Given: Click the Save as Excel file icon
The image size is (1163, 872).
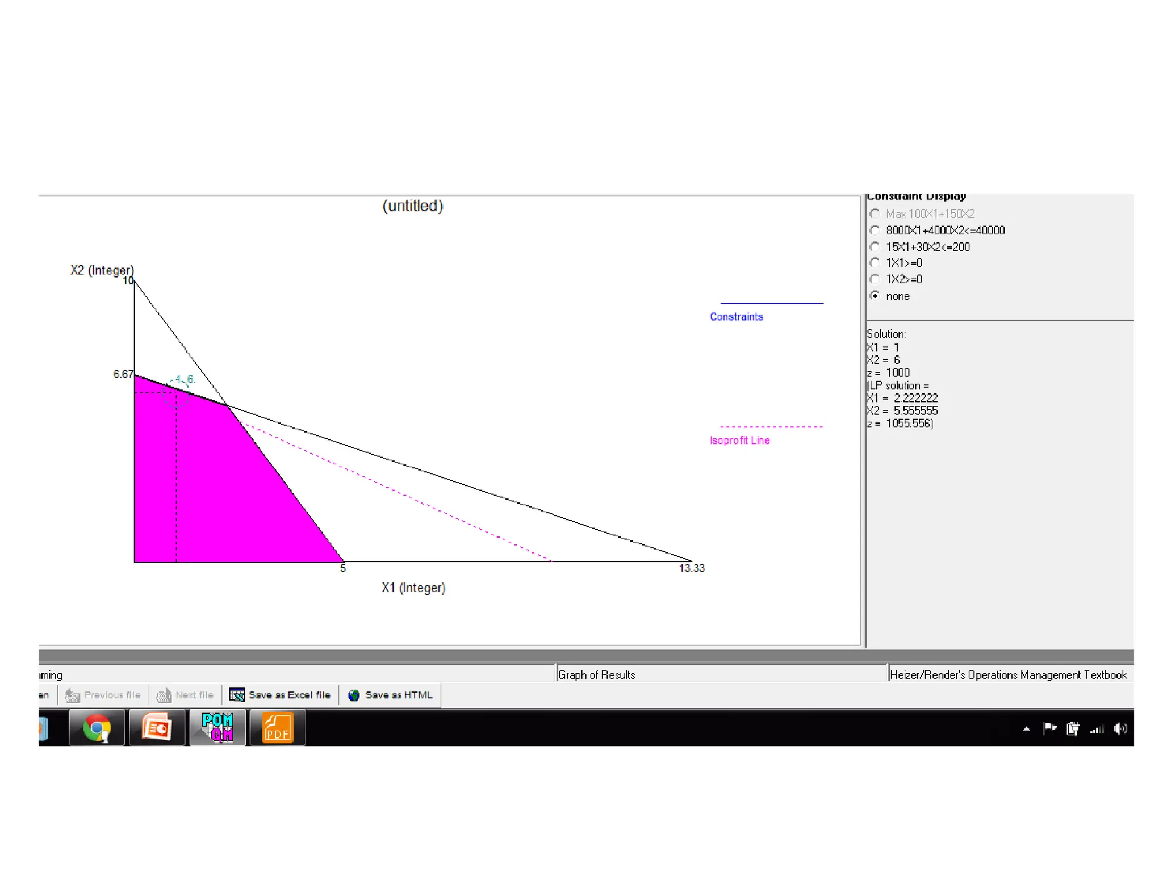Looking at the screenshot, I should coord(237,695).
